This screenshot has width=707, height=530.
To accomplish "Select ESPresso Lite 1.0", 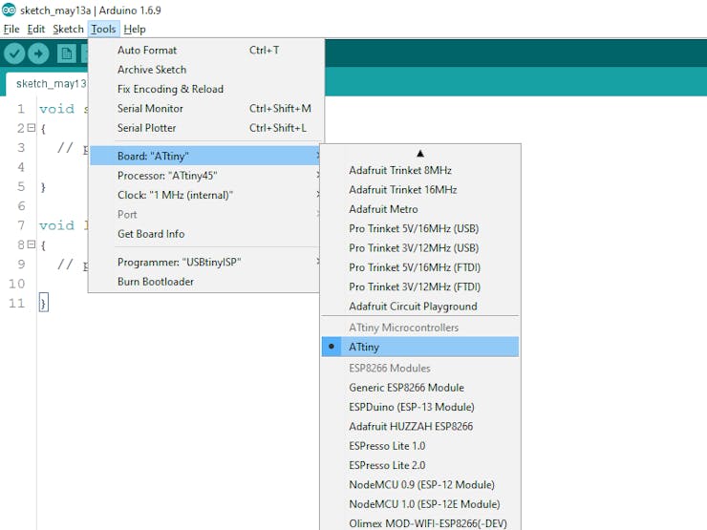I will [x=420, y=445].
